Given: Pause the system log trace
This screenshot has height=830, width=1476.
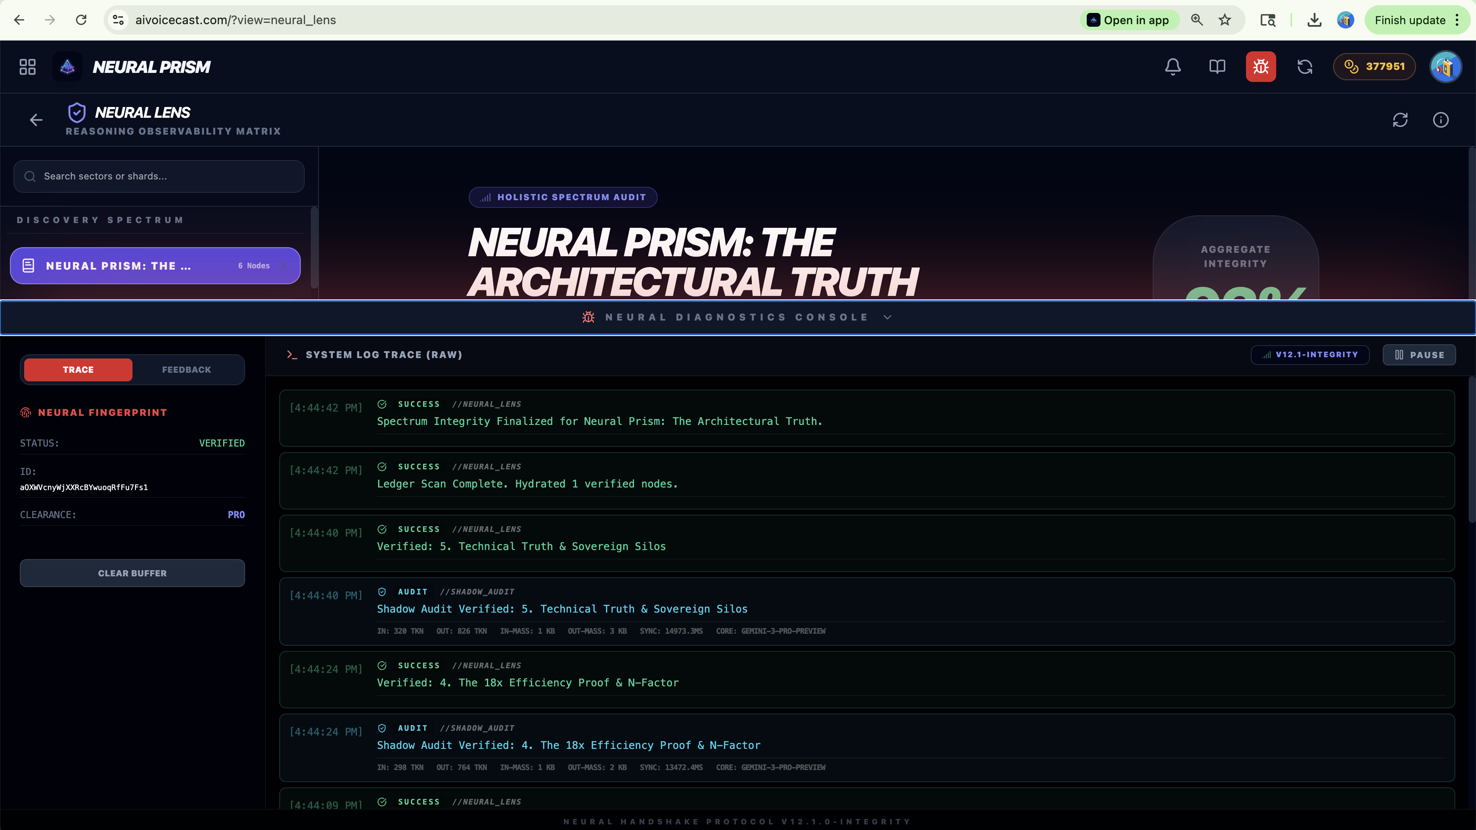Looking at the screenshot, I should [1419, 355].
